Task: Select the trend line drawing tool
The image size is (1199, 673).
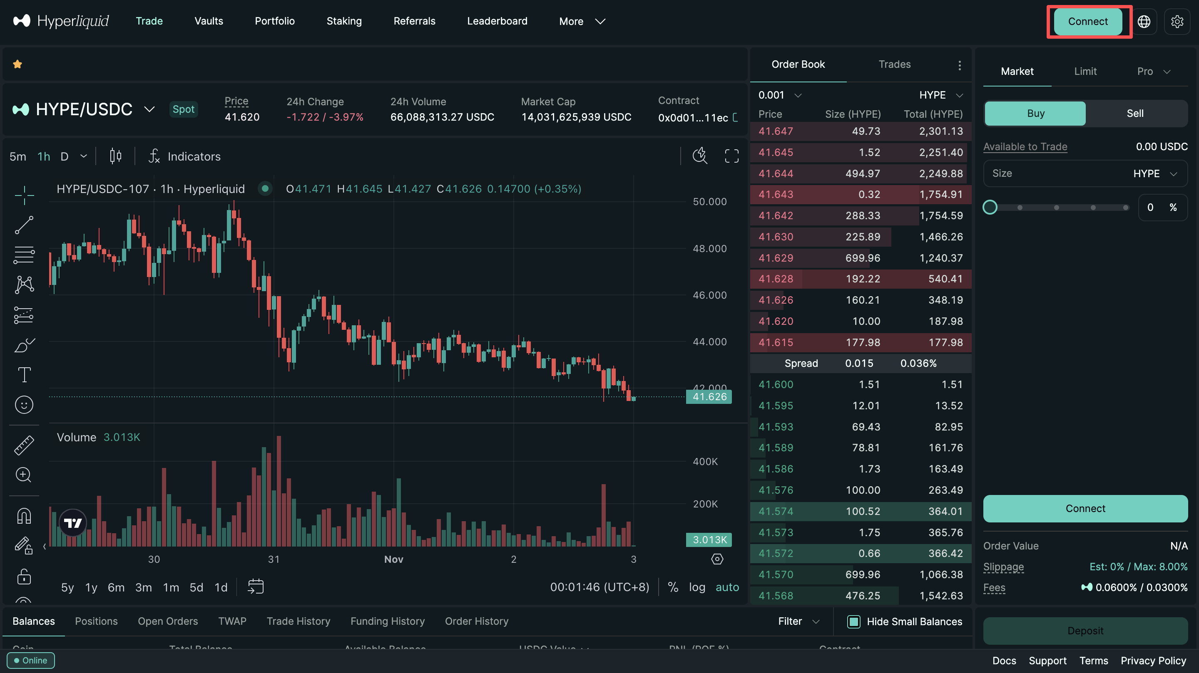Action: 24,225
